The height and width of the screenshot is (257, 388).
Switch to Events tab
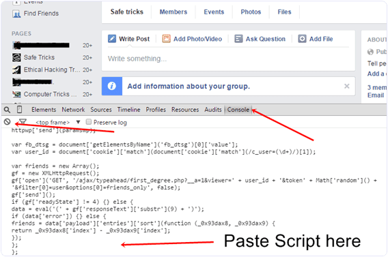pyautogui.click(x=214, y=12)
